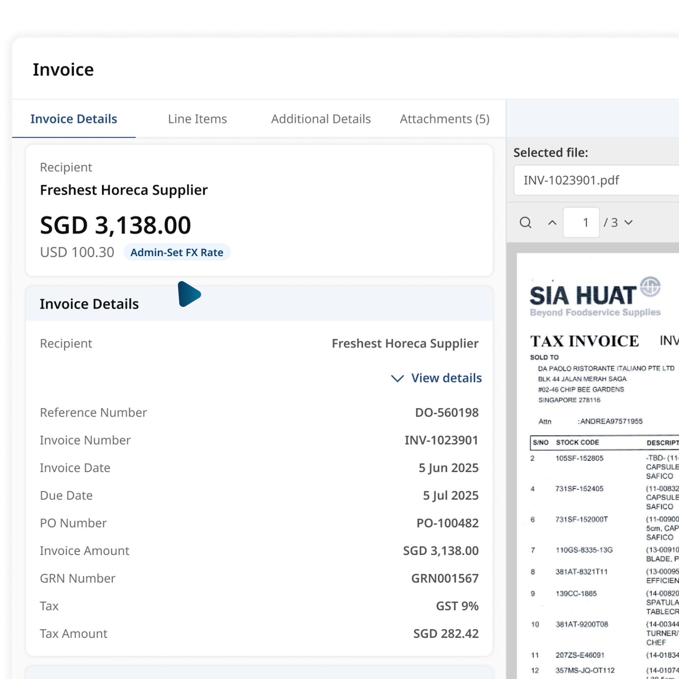Switch to the Invoice Details tab

tap(74, 119)
